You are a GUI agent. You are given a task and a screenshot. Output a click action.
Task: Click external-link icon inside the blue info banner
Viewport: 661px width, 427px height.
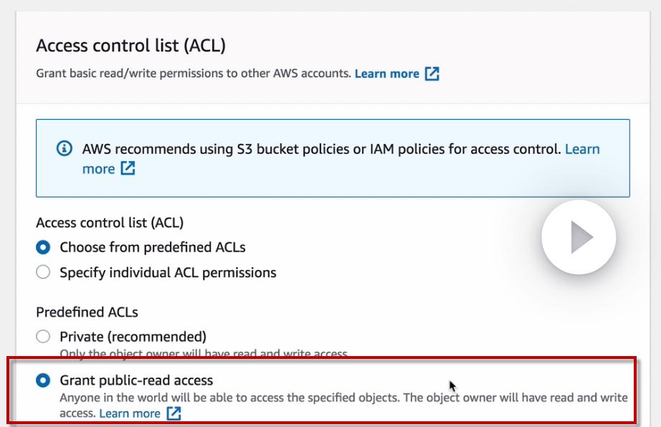[128, 169]
